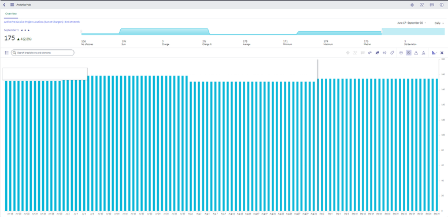Toggle the solid triangle chart option

click(x=416, y=53)
